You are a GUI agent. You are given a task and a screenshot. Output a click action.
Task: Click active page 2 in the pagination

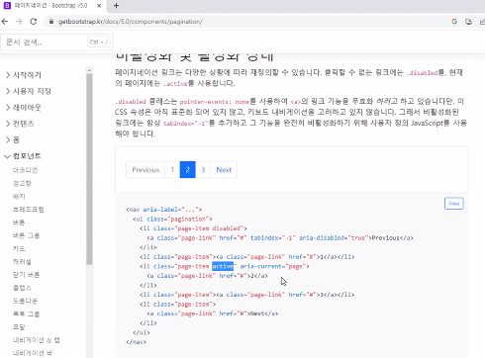point(188,170)
